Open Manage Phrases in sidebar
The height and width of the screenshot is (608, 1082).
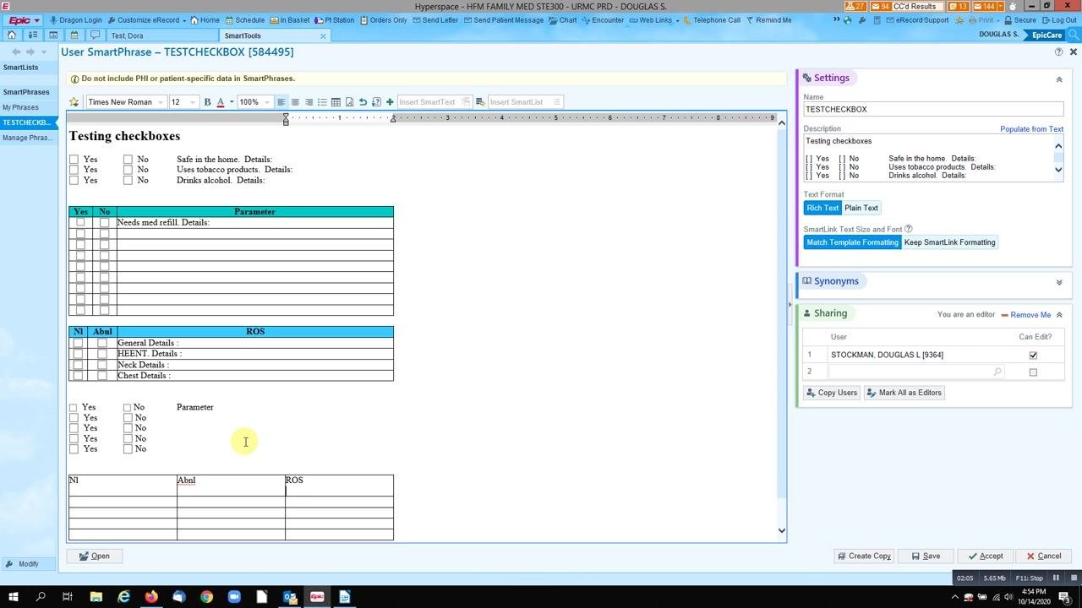click(x=27, y=138)
